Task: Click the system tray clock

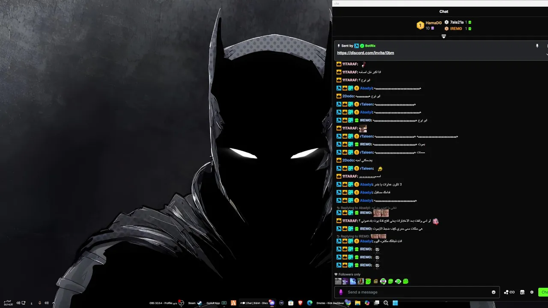Action: click(x=8, y=303)
